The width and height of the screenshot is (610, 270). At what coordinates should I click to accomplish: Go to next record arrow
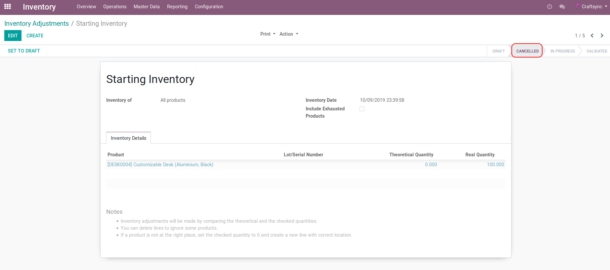coord(602,36)
